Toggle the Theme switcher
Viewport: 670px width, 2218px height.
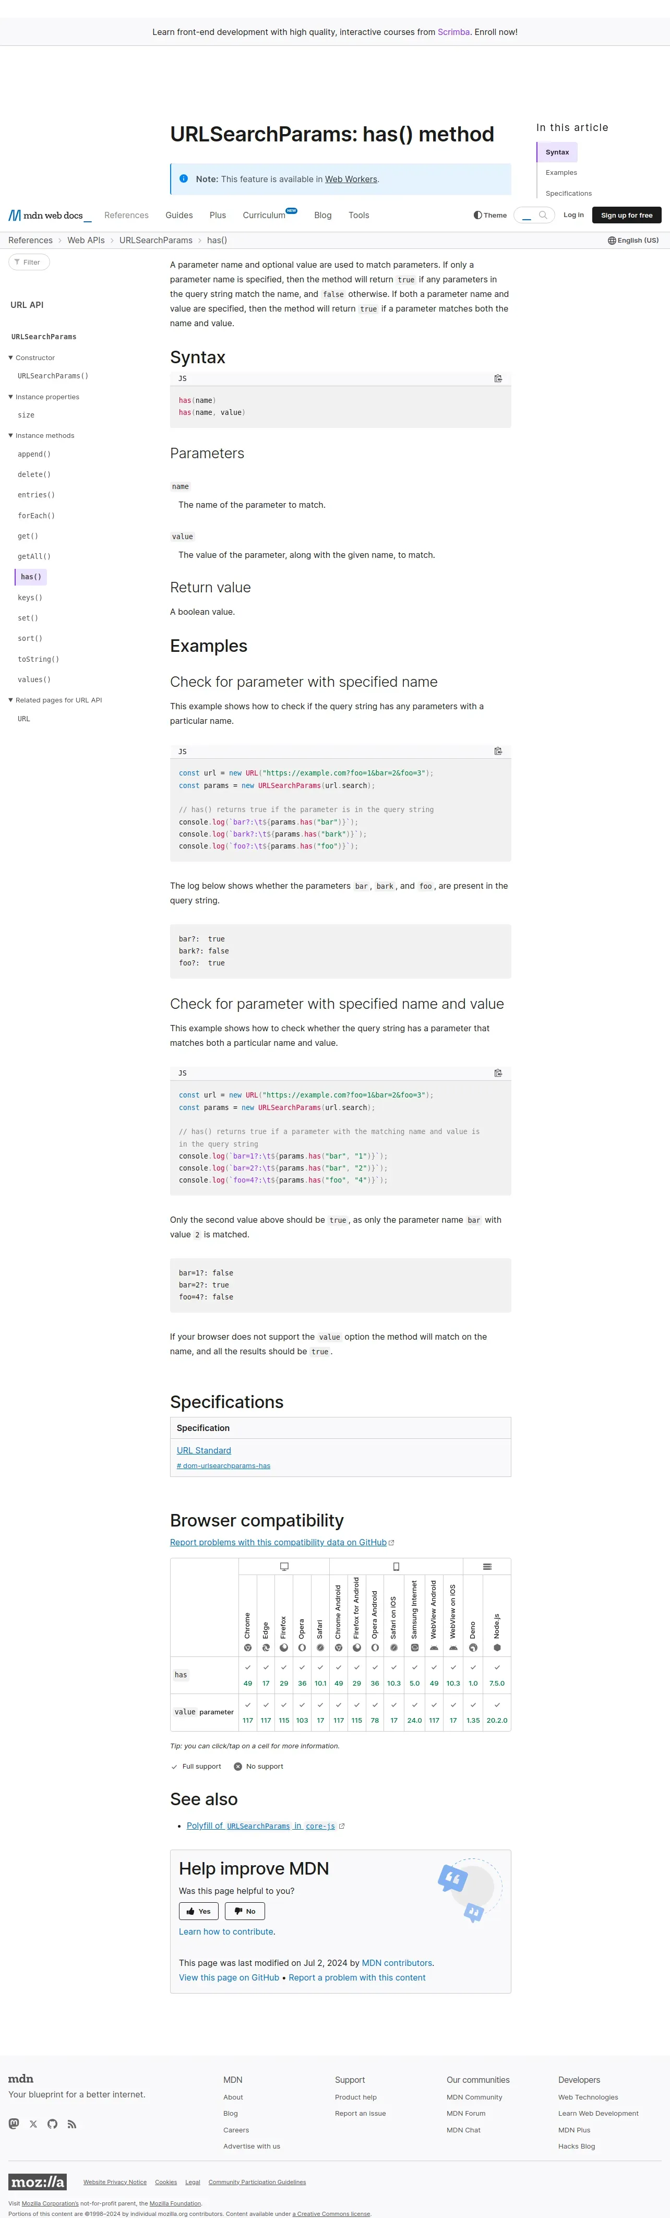coord(490,215)
